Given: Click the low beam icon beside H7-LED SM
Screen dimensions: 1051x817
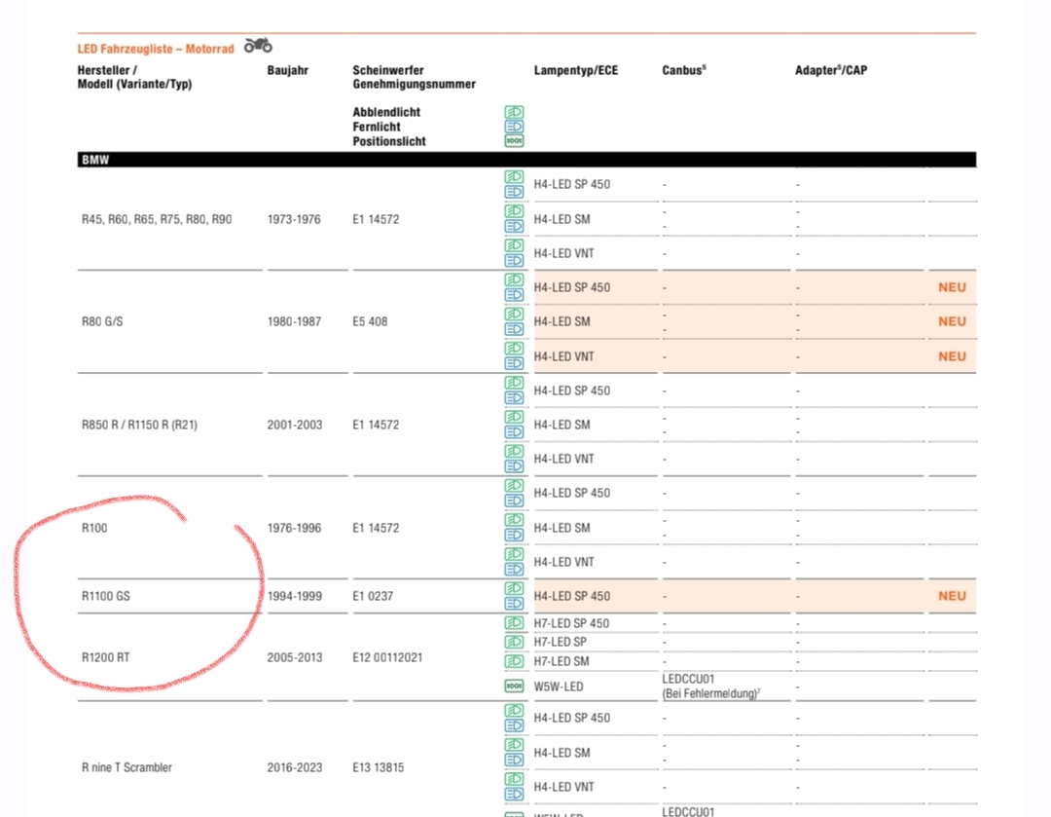Looking at the screenshot, I should point(514,661).
